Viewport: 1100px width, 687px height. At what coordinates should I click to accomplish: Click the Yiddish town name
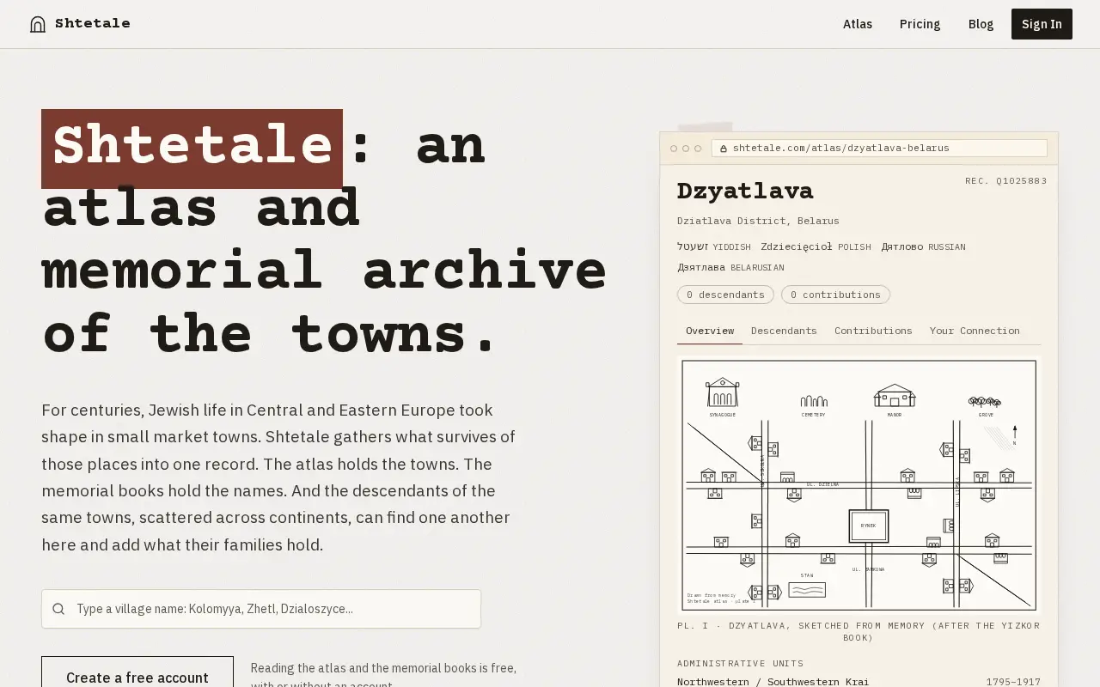pyautogui.click(x=693, y=246)
